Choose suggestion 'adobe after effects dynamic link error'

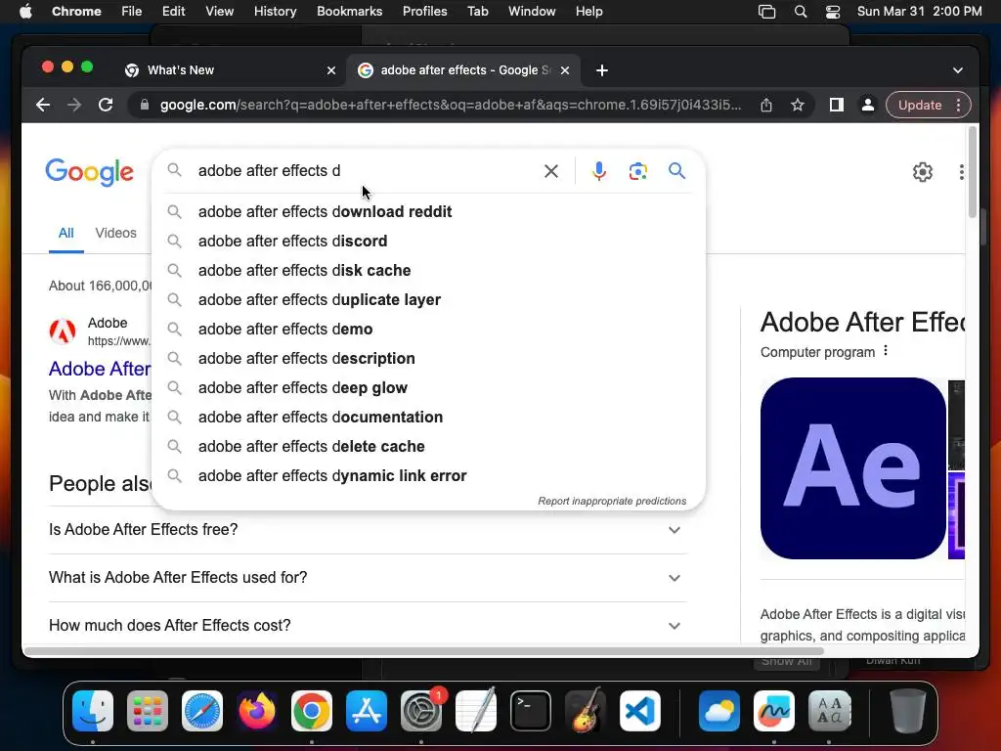(x=428, y=476)
